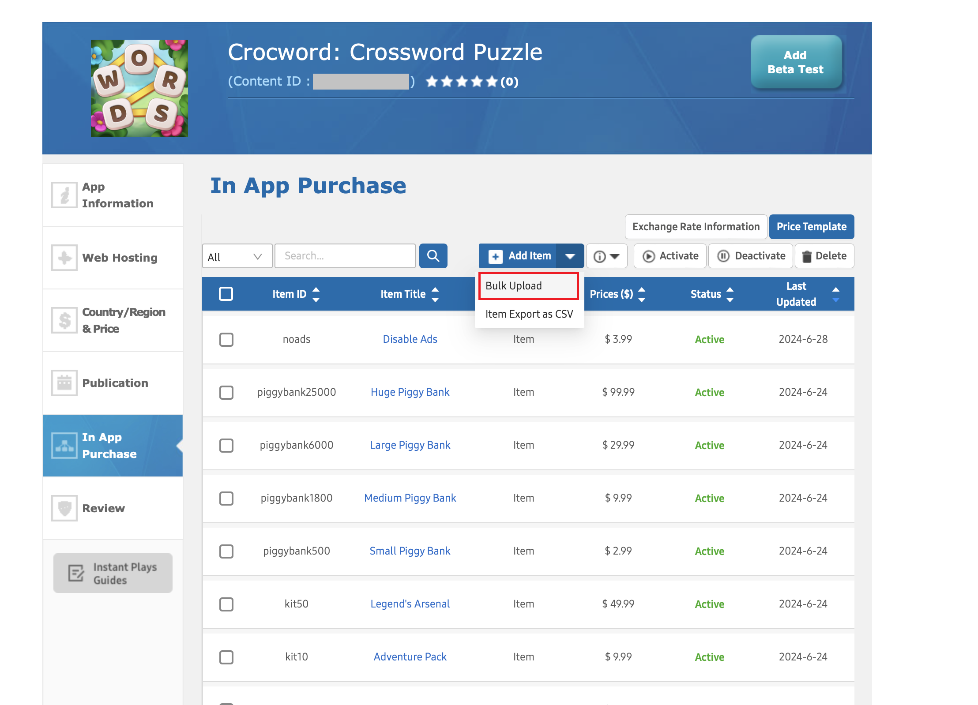Sort by Prices using the sort arrows
The height and width of the screenshot is (705, 978).
[x=642, y=294]
